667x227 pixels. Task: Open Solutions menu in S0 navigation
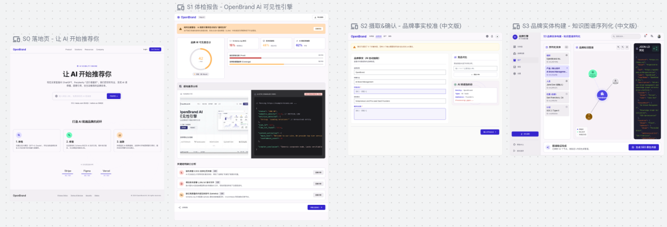coord(78,50)
